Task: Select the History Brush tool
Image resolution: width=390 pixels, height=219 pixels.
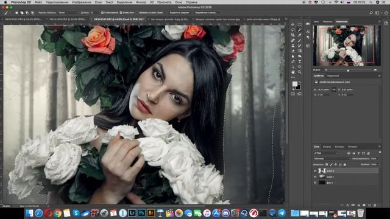Action: [300, 46]
